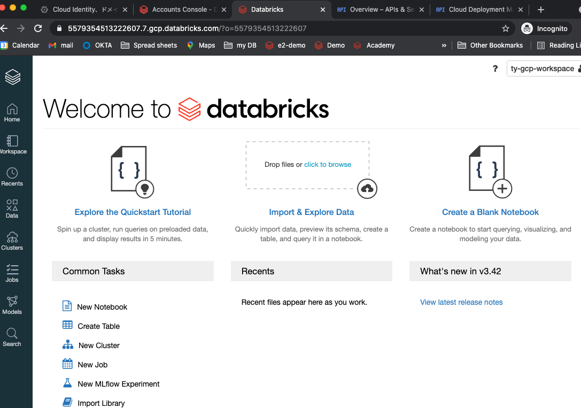Click the Incognito profile icon
581x408 pixels.
coord(526,28)
